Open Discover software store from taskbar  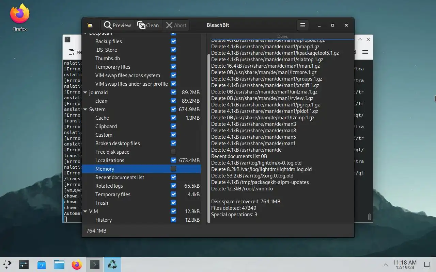(42, 265)
